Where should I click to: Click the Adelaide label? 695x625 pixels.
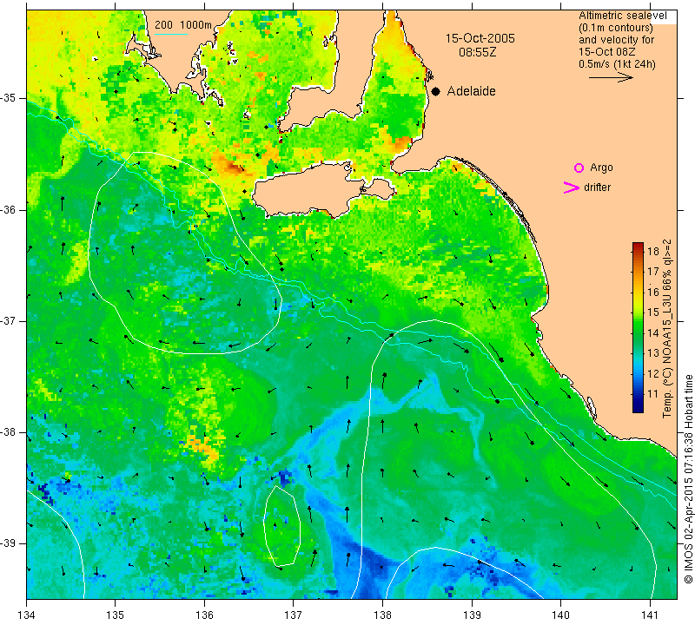point(471,91)
